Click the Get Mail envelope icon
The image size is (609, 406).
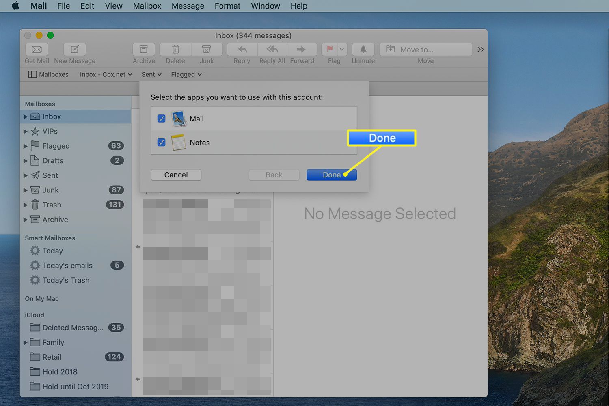[37, 50]
